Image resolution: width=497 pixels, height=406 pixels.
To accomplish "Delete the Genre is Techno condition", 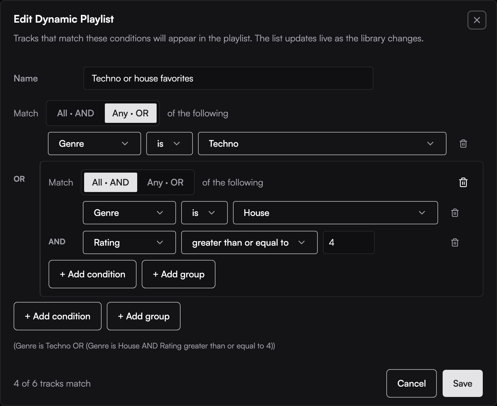I will pos(463,144).
